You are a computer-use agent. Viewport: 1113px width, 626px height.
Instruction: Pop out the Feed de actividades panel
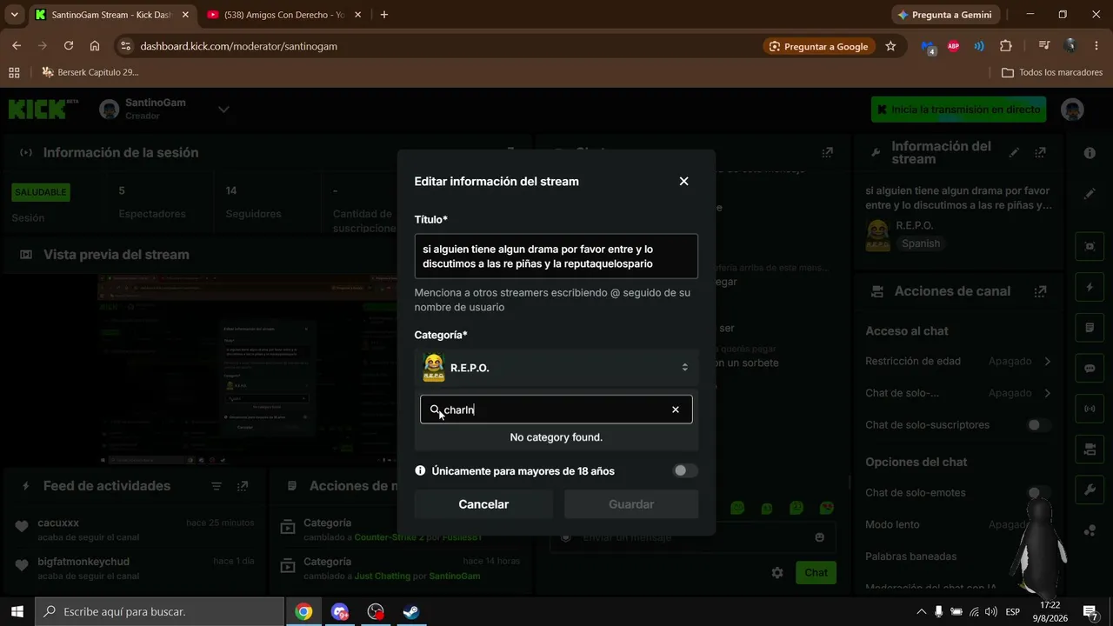coord(243,486)
